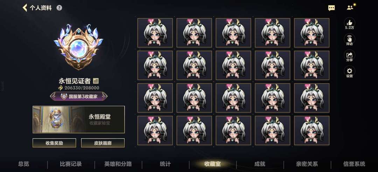Tap the 国服第3收藏家 ranking badge

[79, 96]
